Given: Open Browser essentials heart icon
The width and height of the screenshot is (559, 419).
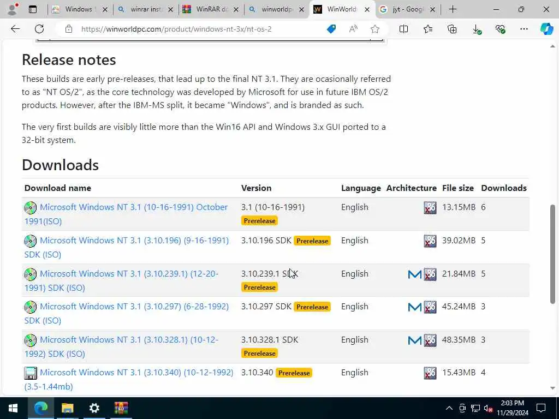Looking at the screenshot, I should pos(501,29).
